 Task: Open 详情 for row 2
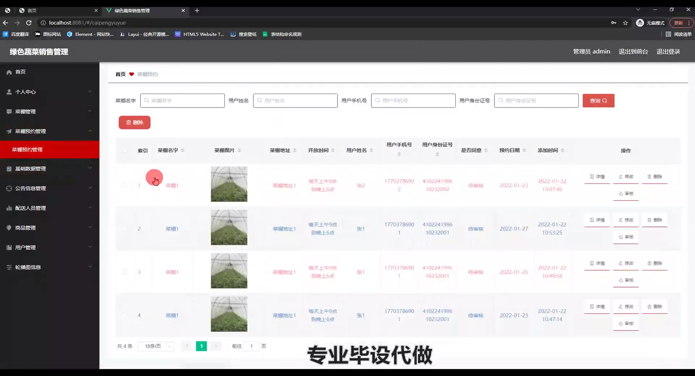coord(597,220)
